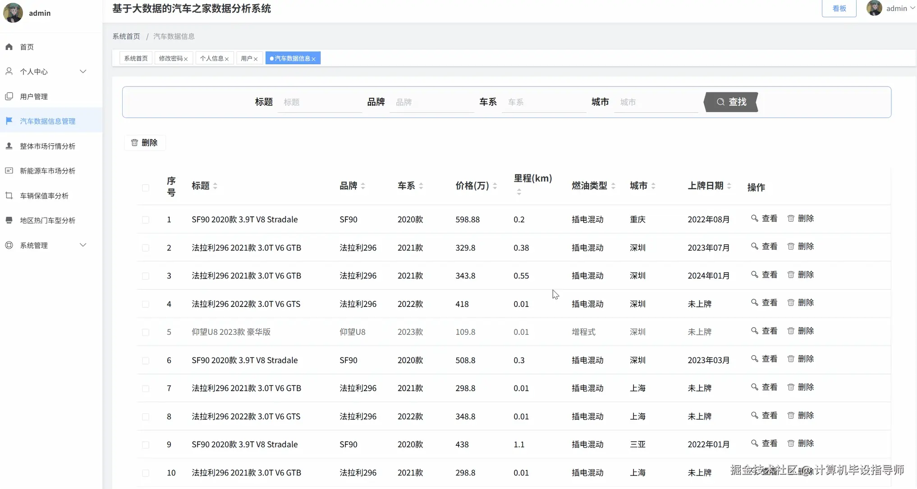Click the 查看 magnifier icon on row 1
Viewport: 917px width, 489px height.
pos(755,218)
